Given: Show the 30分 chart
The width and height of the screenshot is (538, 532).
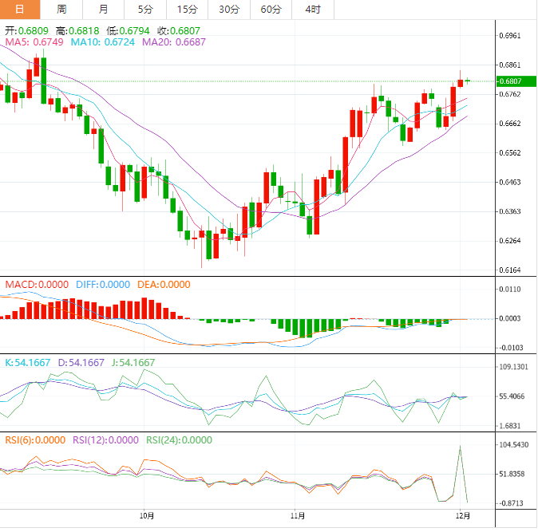Looking at the screenshot, I should (x=229, y=10).
